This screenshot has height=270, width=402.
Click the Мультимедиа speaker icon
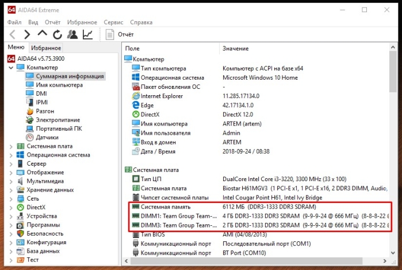click(21, 181)
